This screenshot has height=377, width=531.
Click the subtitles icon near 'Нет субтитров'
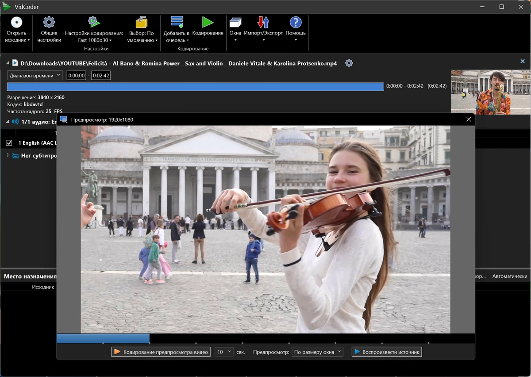click(15, 156)
